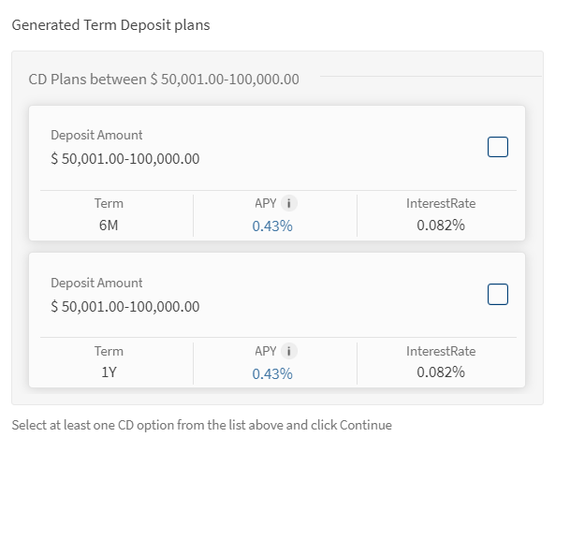This screenshot has width=570, height=554.
Task: Select the 1Y term value
Action: coord(109,372)
